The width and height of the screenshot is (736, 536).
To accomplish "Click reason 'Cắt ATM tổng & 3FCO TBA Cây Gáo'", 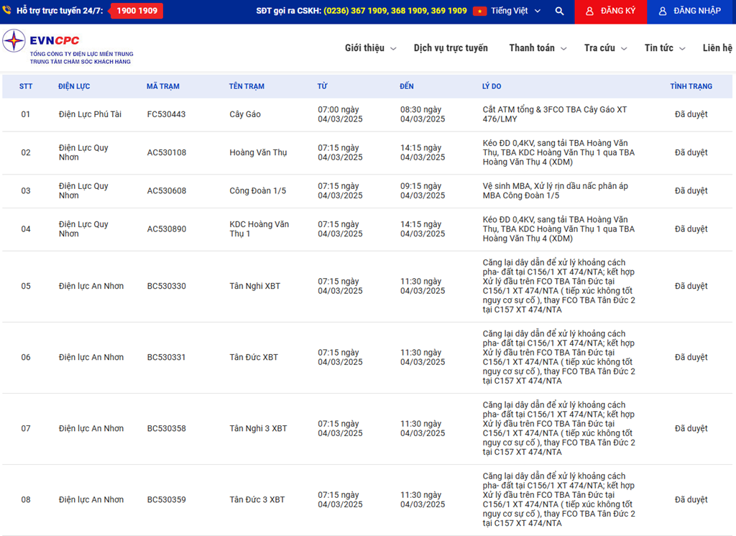I will coord(555,114).
